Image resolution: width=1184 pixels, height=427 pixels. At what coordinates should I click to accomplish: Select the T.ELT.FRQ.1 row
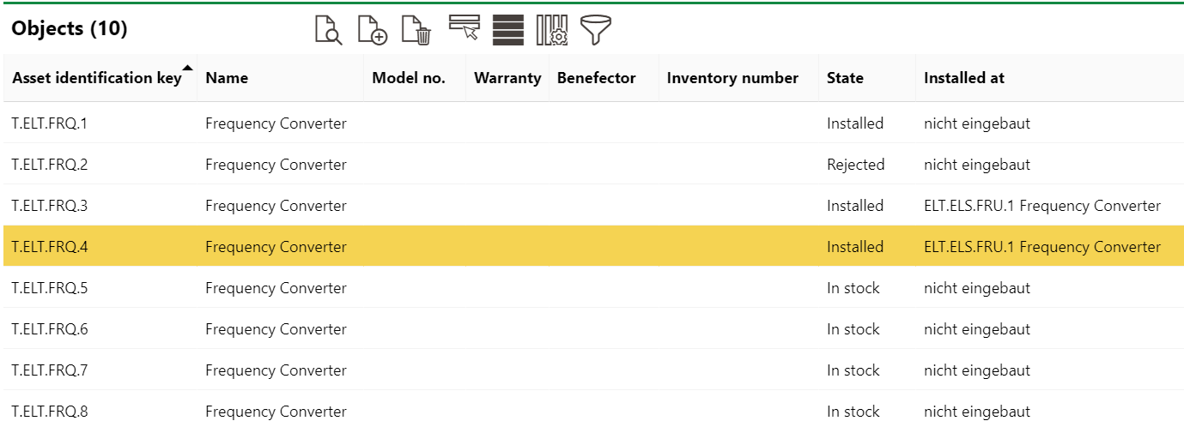pyautogui.click(x=50, y=123)
